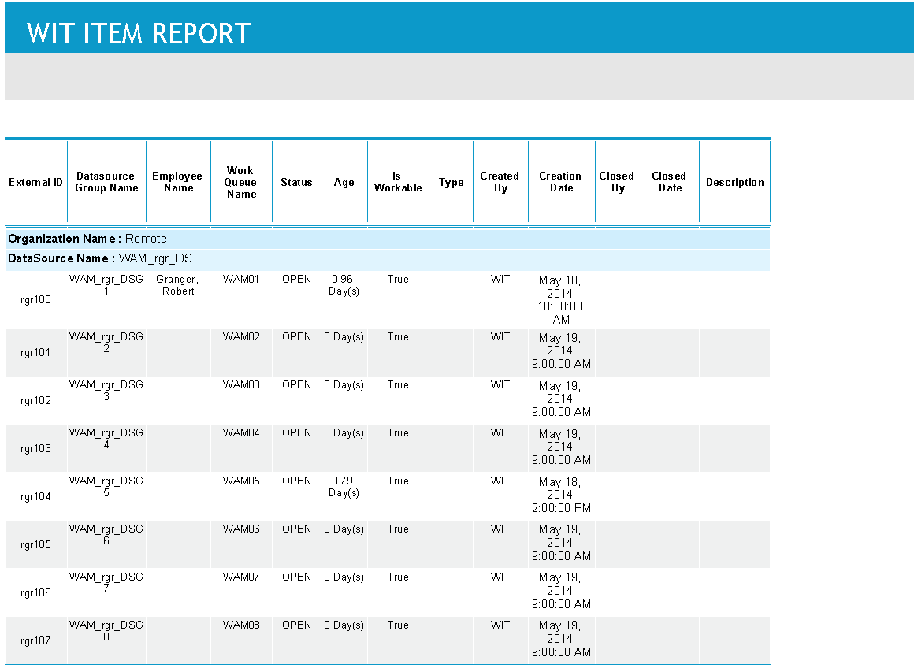Select the Work Queue Name header
This screenshot has width=914, height=668.
tap(241, 183)
